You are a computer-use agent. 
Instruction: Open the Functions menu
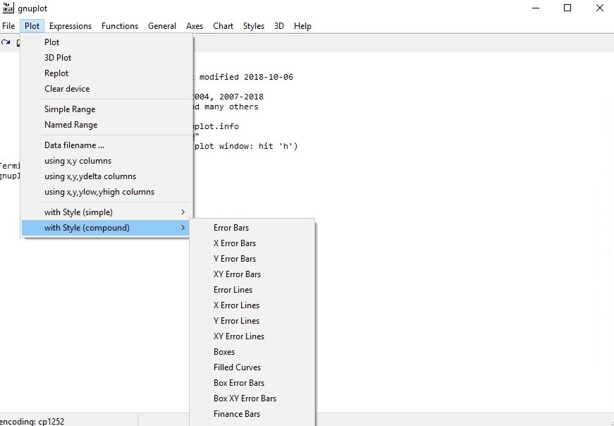[120, 26]
